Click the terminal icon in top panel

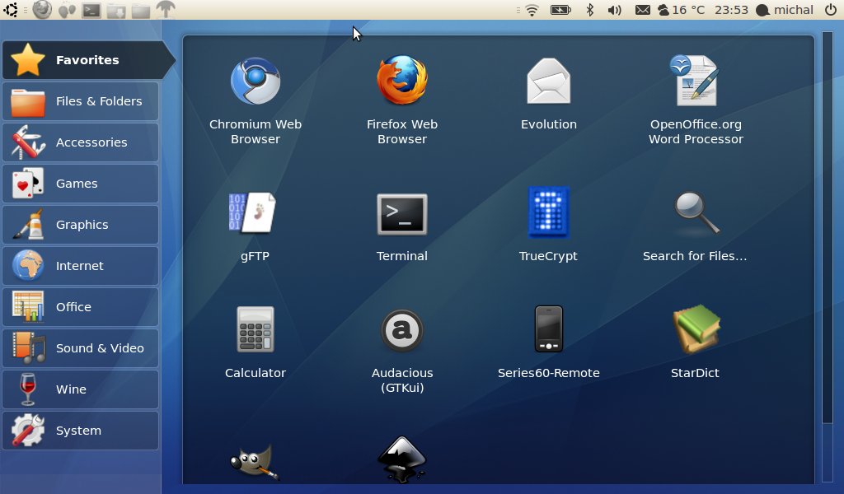(91, 10)
